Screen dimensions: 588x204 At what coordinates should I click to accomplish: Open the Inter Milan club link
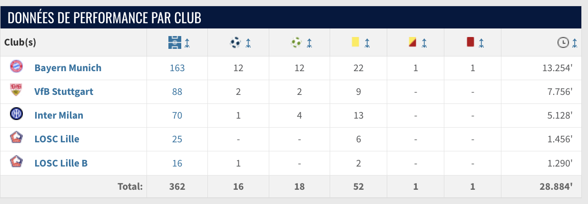(x=59, y=115)
